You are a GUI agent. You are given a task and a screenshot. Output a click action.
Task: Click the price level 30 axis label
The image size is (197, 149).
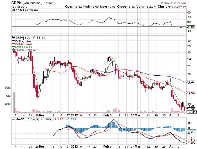point(189,41)
